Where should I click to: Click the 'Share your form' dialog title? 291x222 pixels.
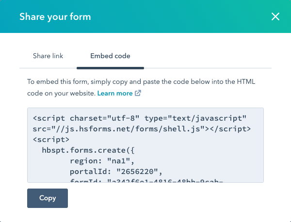pos(55,17)
